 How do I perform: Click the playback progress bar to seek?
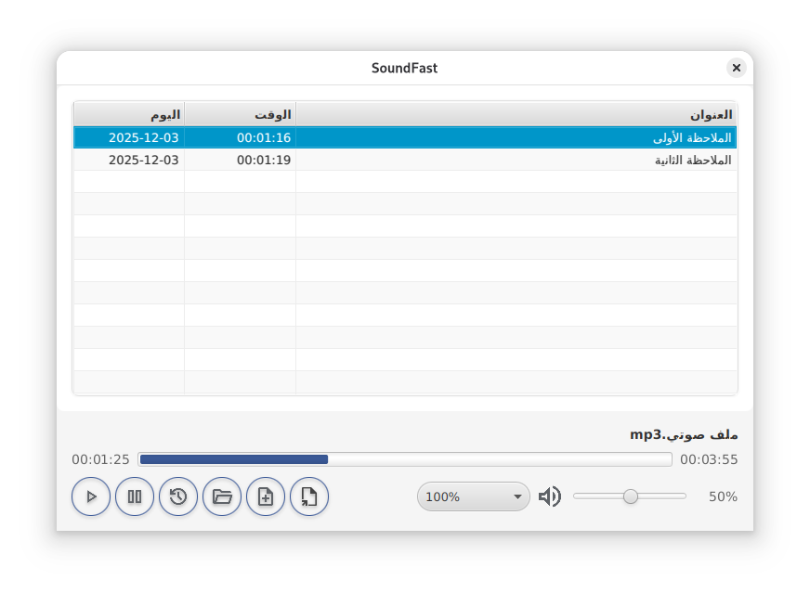click(x=405, y=458)
